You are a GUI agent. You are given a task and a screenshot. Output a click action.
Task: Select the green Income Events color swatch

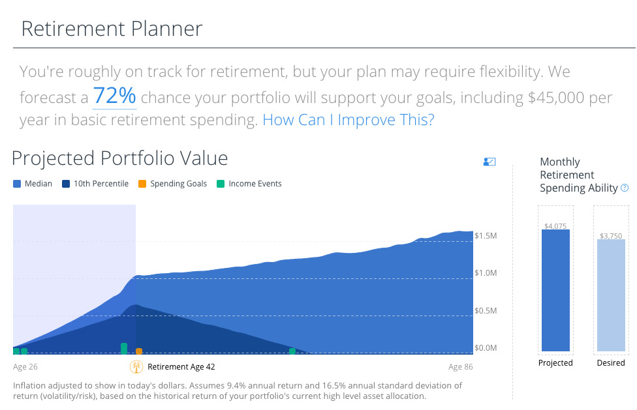point(221,184)
